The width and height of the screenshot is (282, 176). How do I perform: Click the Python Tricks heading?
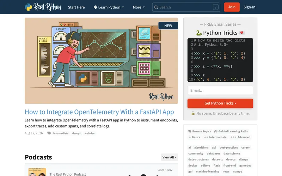click(x=220, y=33)
